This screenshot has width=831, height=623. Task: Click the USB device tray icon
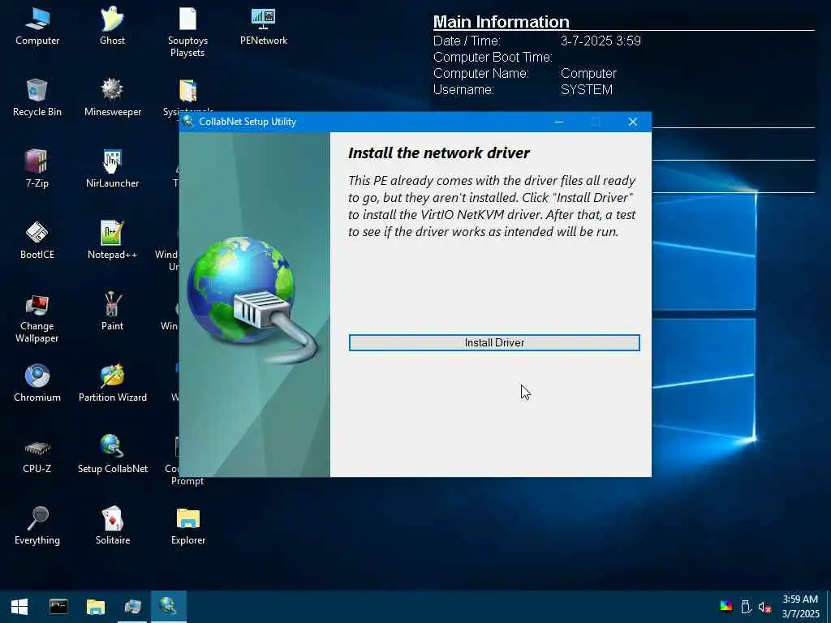[746, 607]
